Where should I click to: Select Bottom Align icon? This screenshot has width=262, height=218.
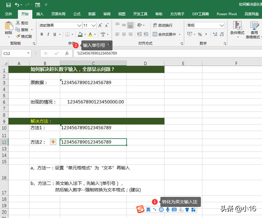(130, 26)
